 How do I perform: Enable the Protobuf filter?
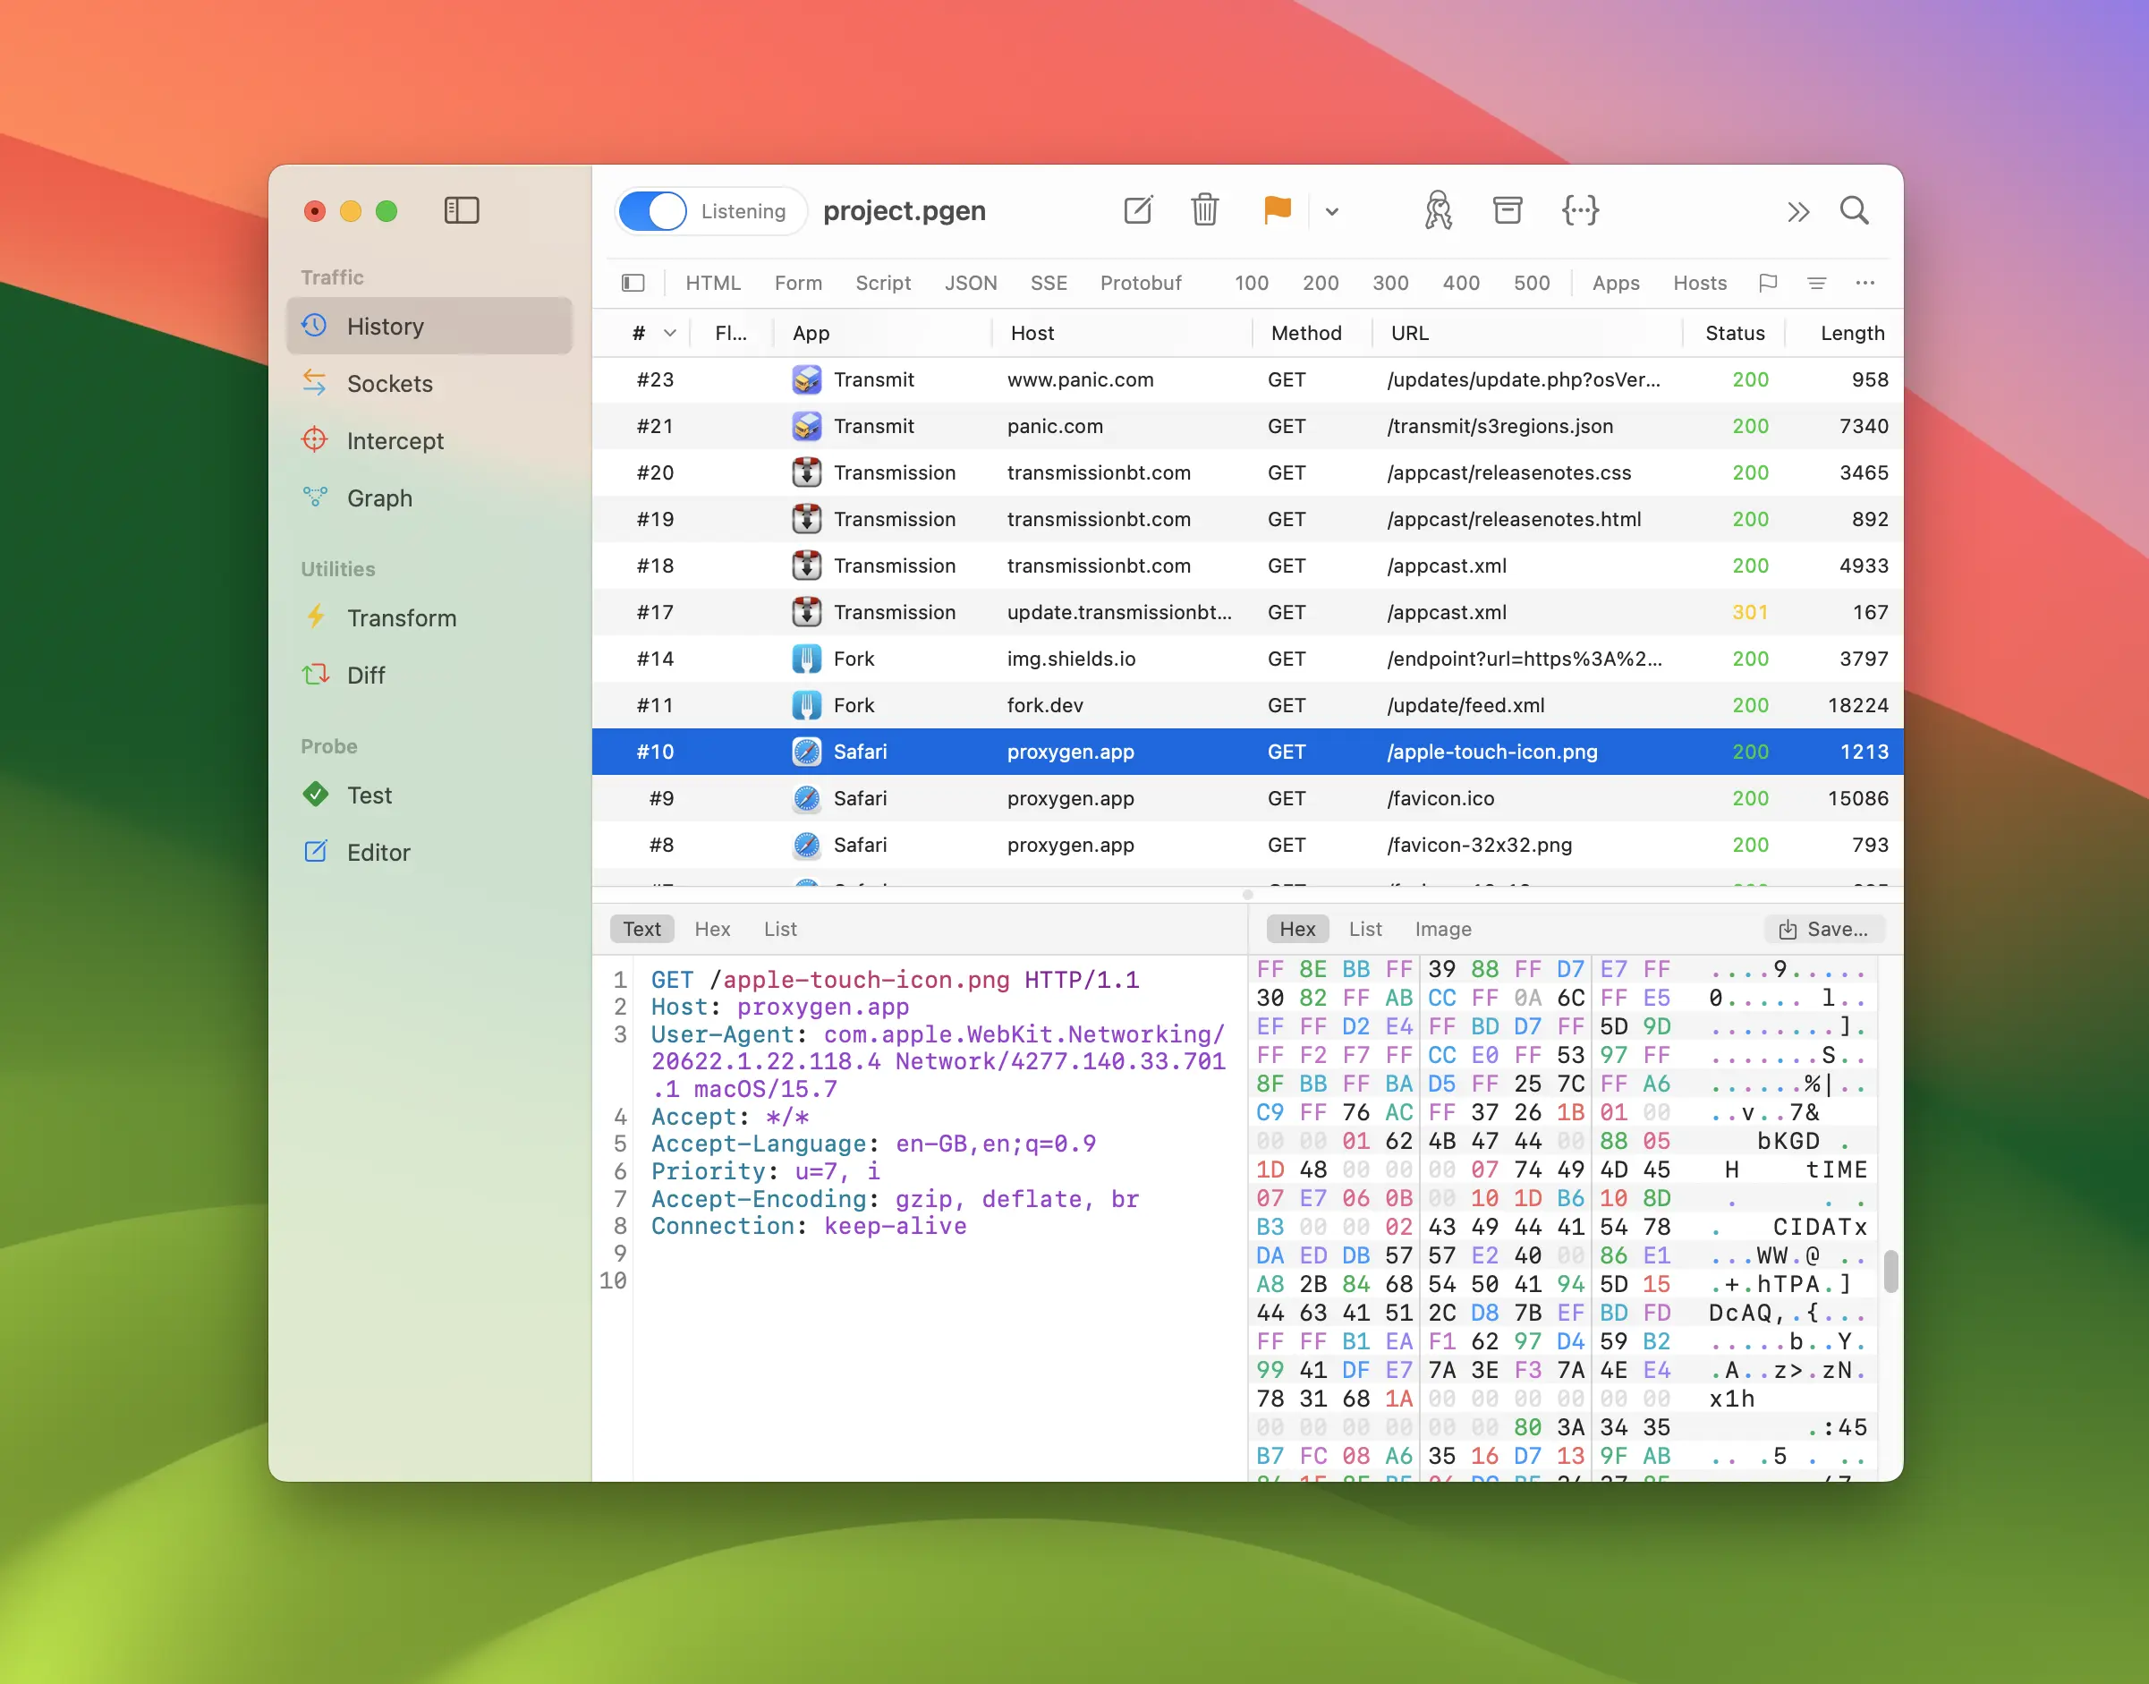click(1140, 283)
